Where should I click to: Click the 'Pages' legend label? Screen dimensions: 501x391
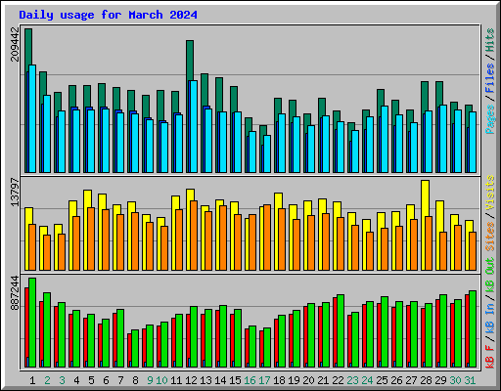pyautogui.click(x=490, y=119)
